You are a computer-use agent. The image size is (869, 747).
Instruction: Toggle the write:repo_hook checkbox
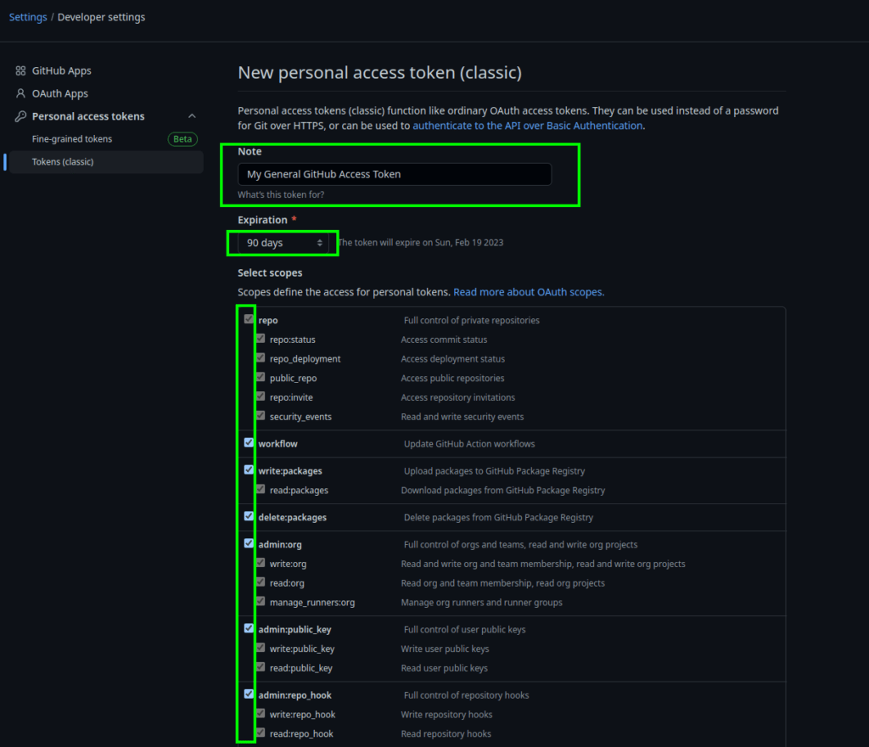tap(261, 714)
